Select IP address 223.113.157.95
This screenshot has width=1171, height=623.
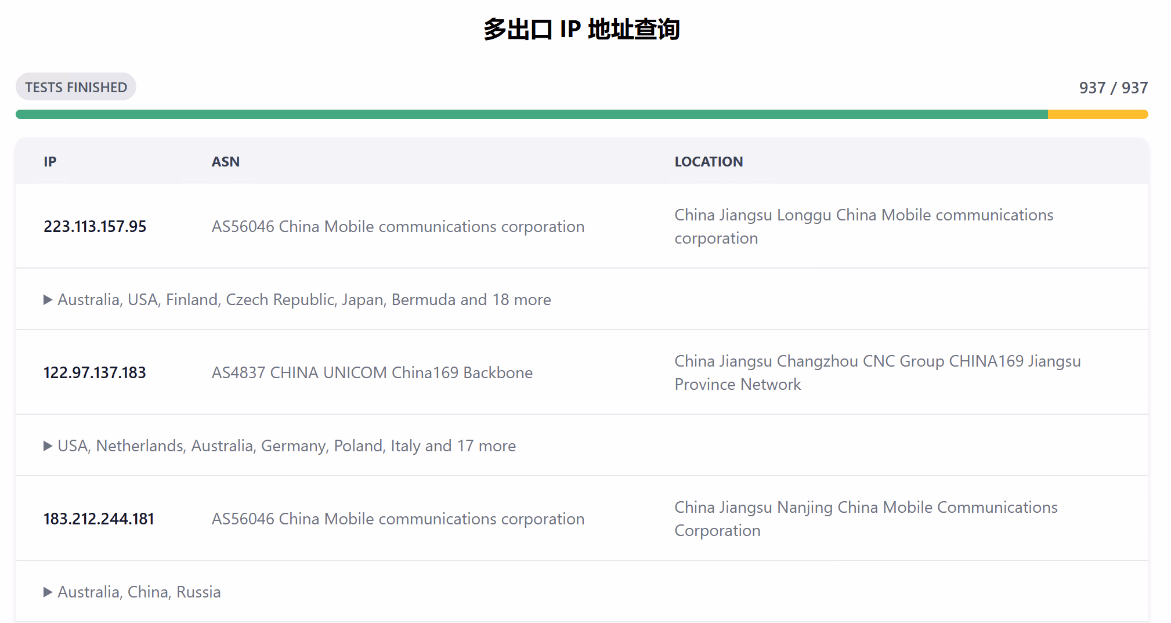[95, 226]
